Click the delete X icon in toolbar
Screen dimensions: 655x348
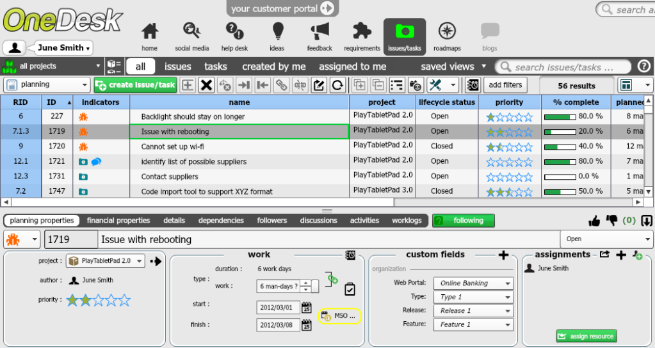tap(206, 85)
